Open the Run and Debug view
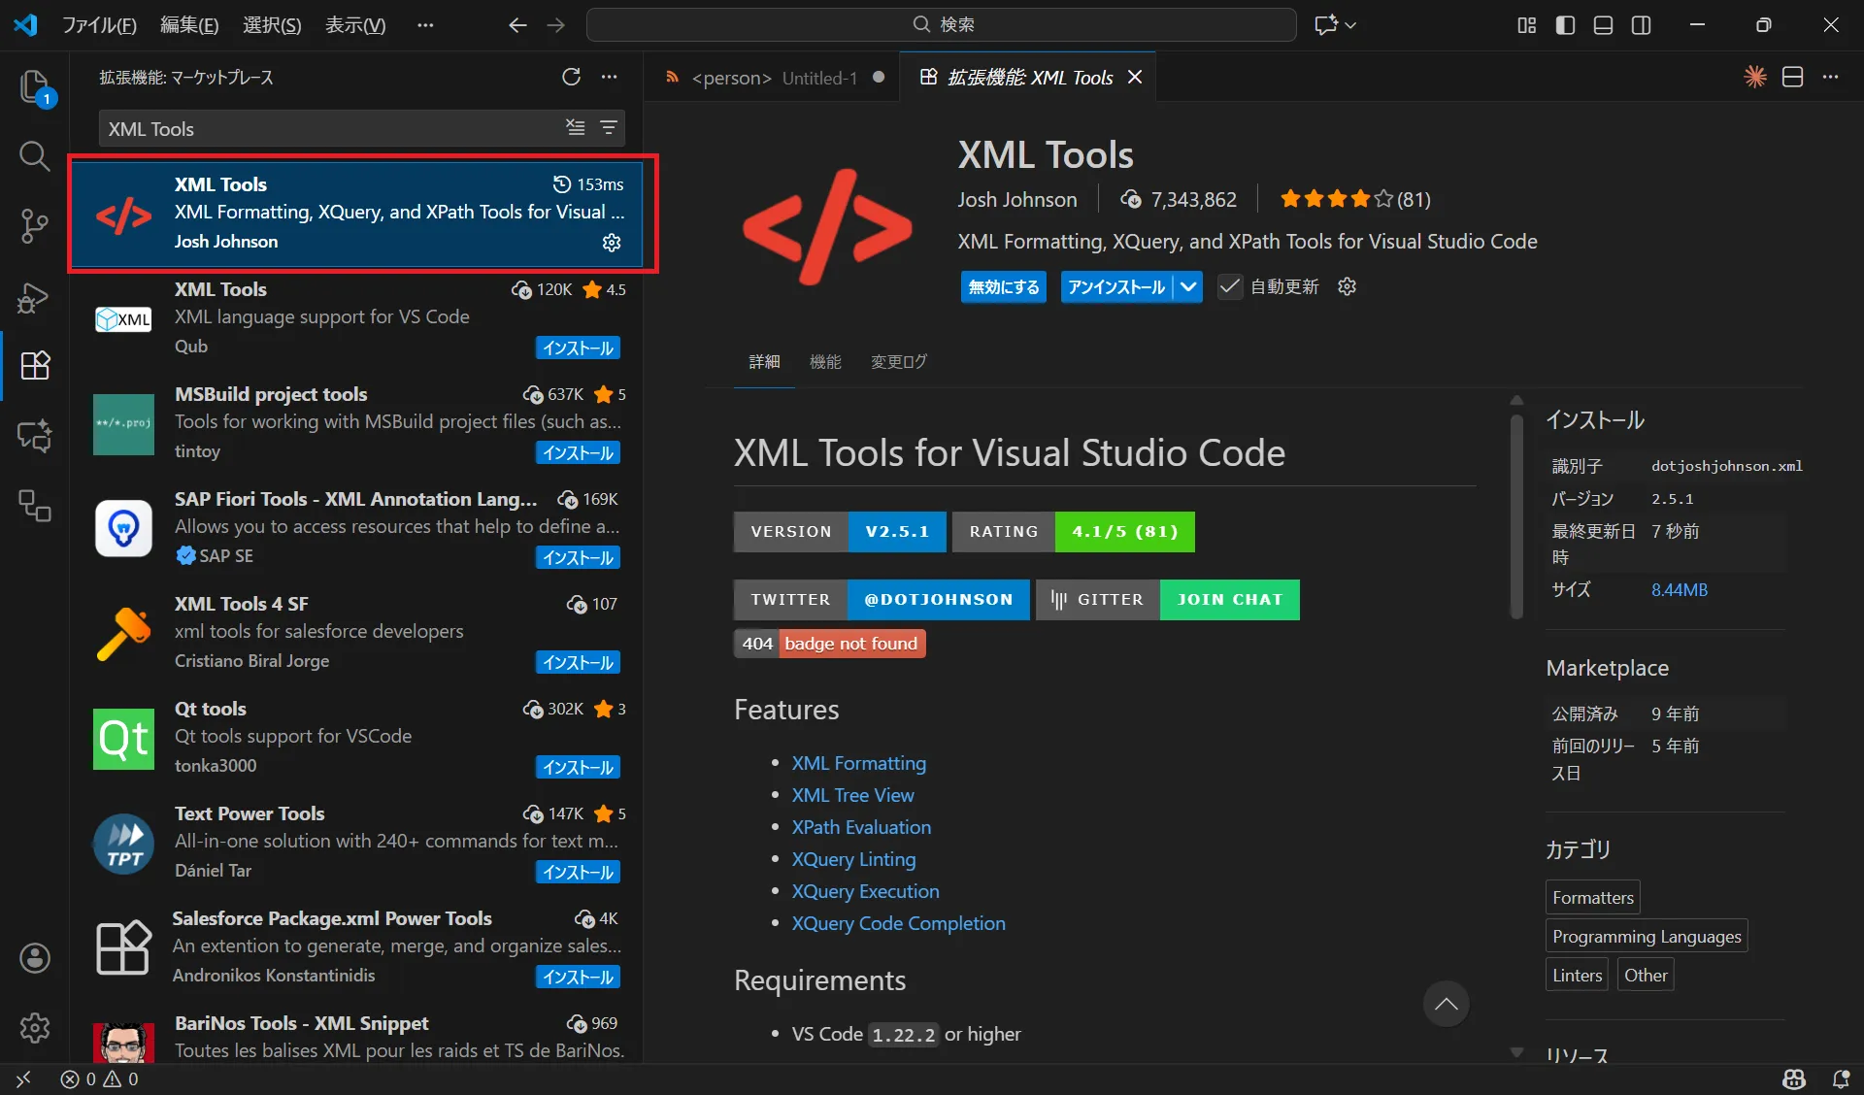 point(34,297)
